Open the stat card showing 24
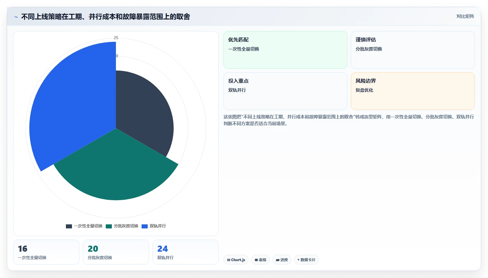The width and height of the screenshot is (488, 278). click(x=186, y=252)
